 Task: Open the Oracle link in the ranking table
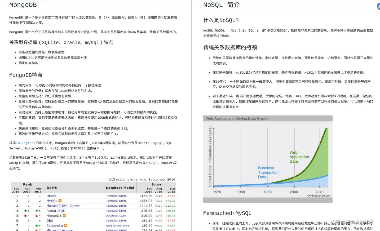51,196
